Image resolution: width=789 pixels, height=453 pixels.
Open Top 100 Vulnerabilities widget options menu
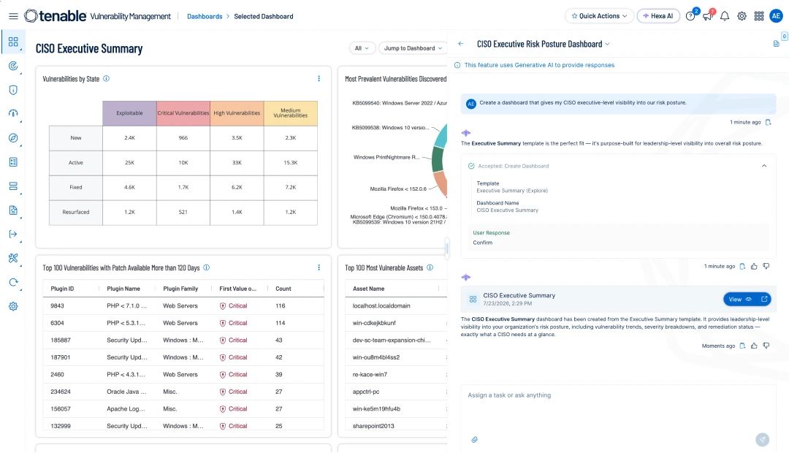tap(319, 267)
